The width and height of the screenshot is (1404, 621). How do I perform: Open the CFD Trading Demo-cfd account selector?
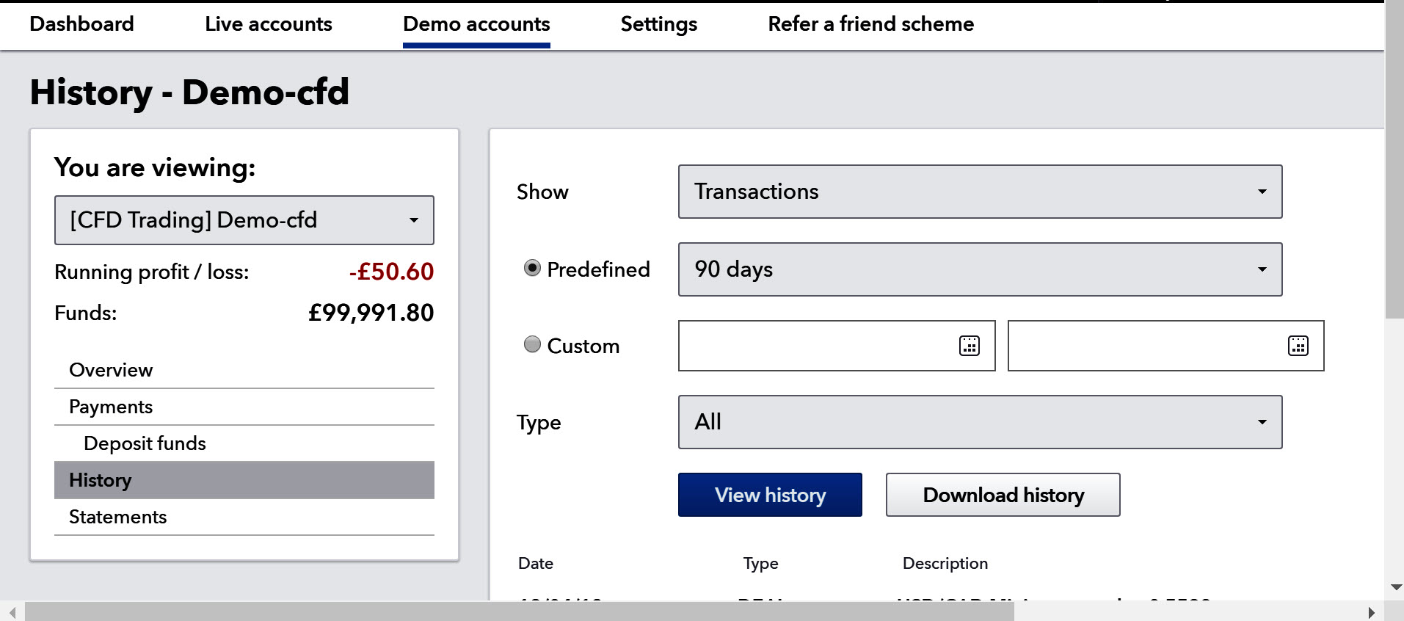[244, 220]
